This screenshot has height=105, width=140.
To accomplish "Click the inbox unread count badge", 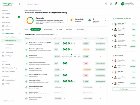I will coord(19,17).
